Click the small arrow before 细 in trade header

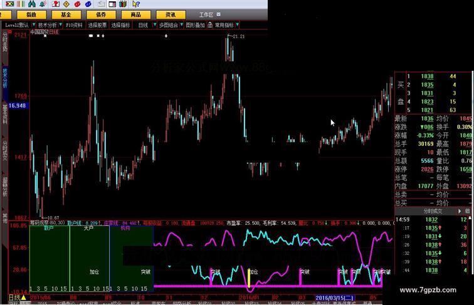pyautogui.click(x=460, y=211)
